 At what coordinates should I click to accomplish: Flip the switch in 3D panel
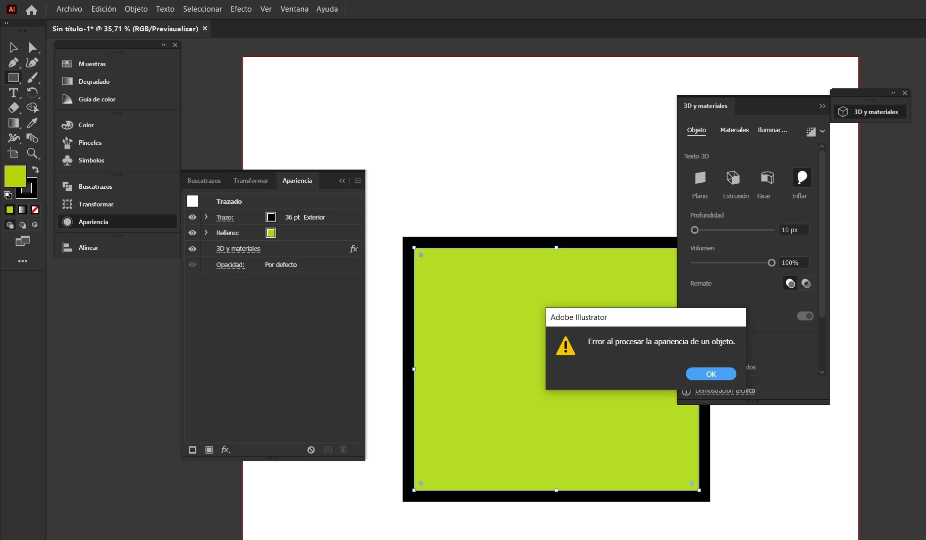pyautogui.click(x=805, y=316)
